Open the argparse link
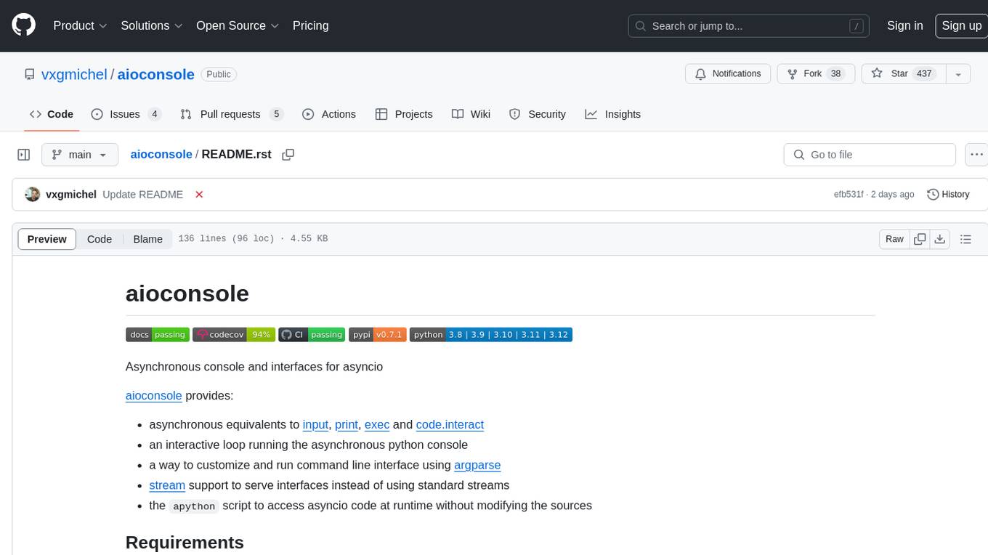988x555 pixels. click(x=477, y=466)
